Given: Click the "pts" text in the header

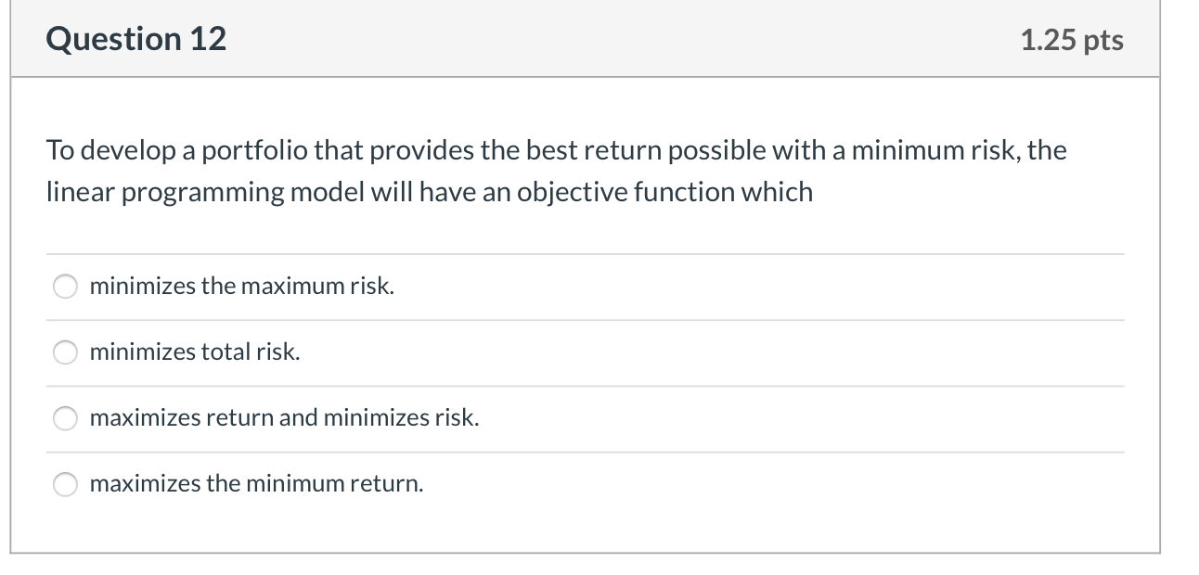Looking at the screenshot, I should click(x=1102, y=41).
